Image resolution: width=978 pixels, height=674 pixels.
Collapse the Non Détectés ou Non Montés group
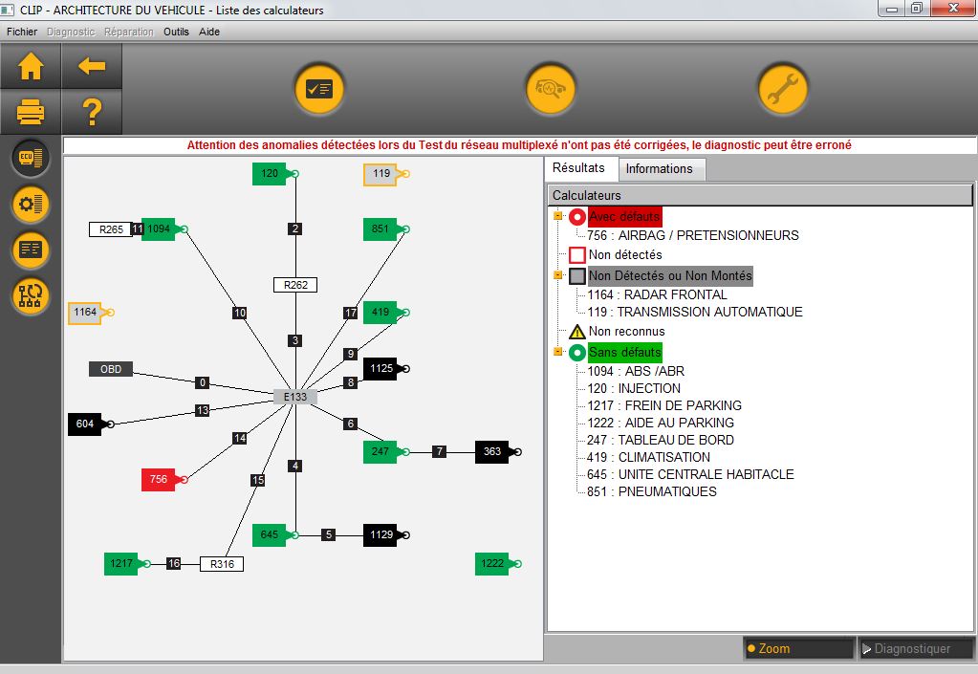(x=556, y=276)
